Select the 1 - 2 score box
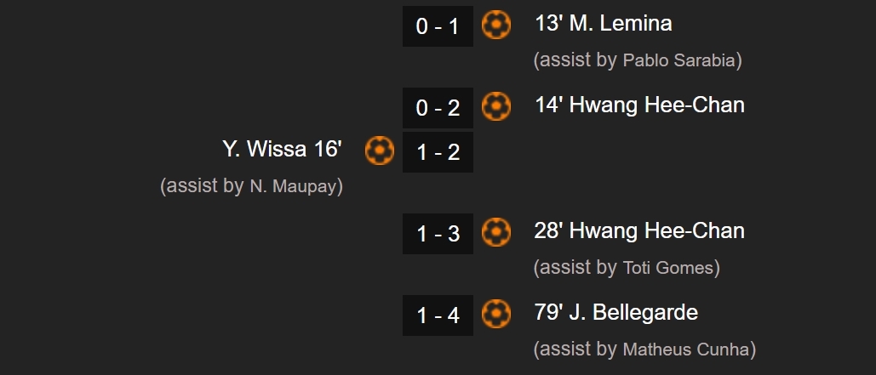Viewport: 876px width, 375px height. [x=438, y=151]
